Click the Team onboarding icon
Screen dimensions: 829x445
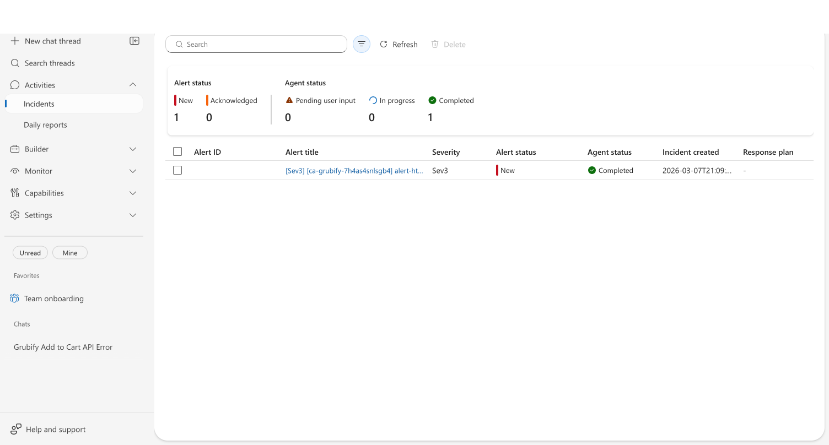[14, 299]
